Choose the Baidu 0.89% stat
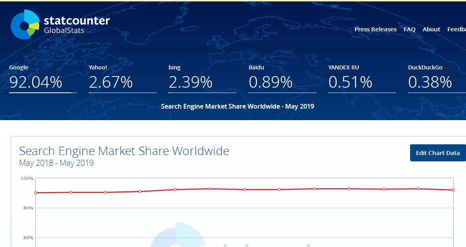Image resolution: width=466 pixels, height=247 pixels. click(270, 82)
